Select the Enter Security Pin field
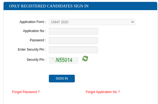The width and height of the screenshot is (158, 104). (73, 50)
